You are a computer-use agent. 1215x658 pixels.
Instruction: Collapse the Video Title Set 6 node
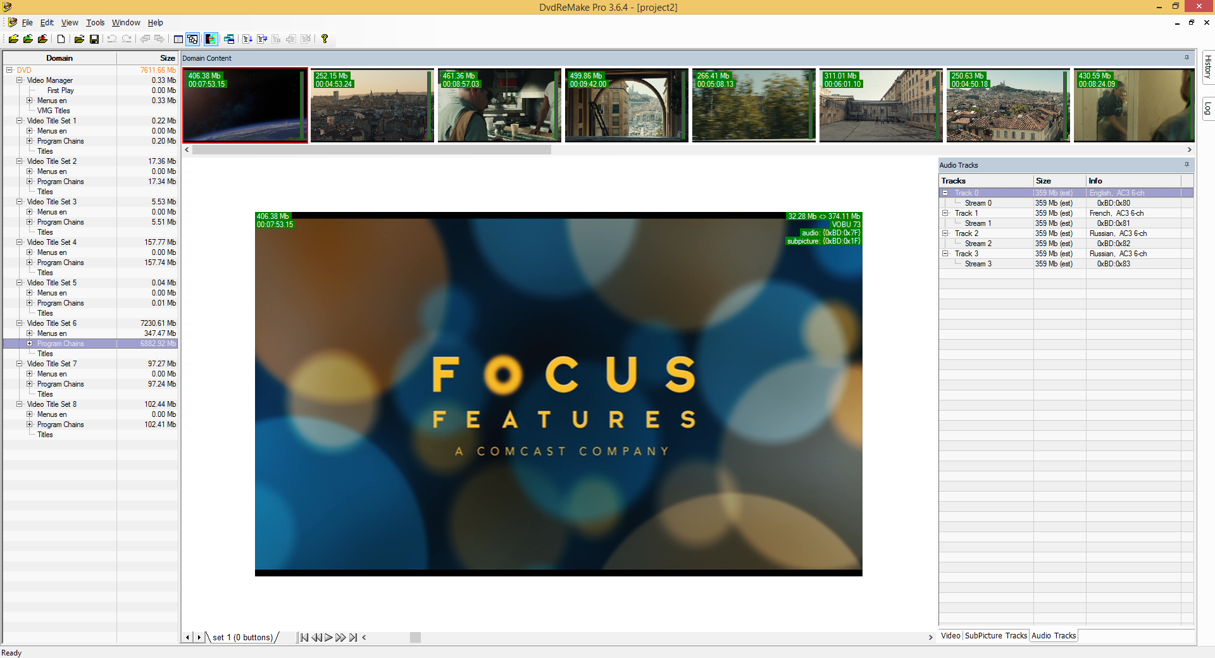(20, 323)
